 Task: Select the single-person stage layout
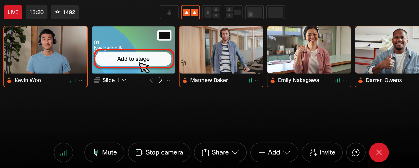click(169, 12)
